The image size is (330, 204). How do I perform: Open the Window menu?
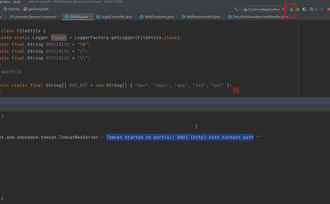(5, 2)
